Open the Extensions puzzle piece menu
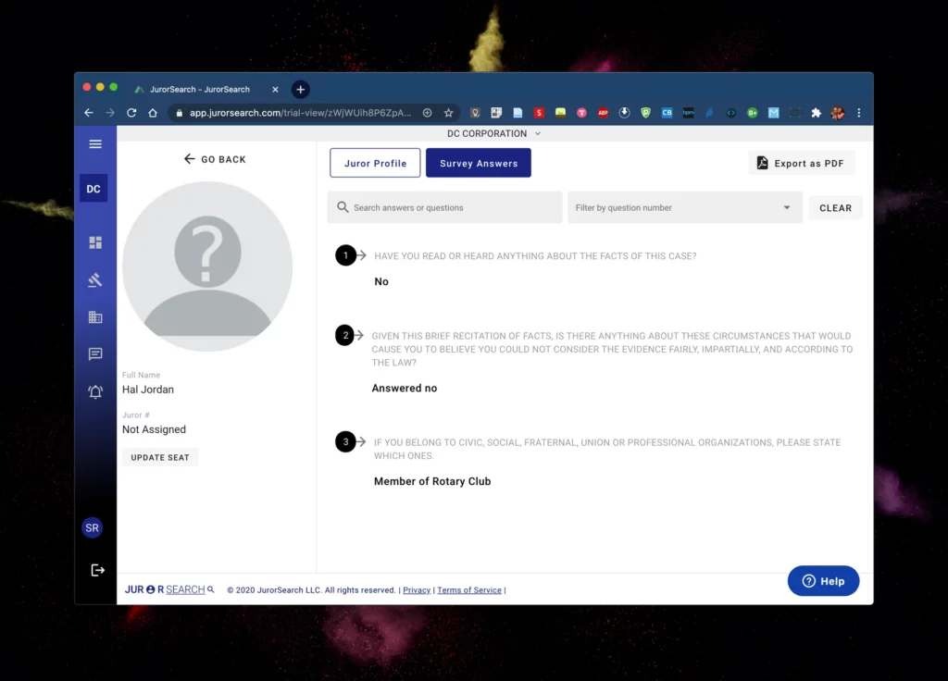948x681 pixels. [x=817, y=113]
